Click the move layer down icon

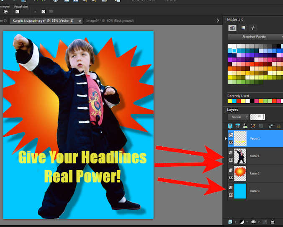click(x=237, y=126)
